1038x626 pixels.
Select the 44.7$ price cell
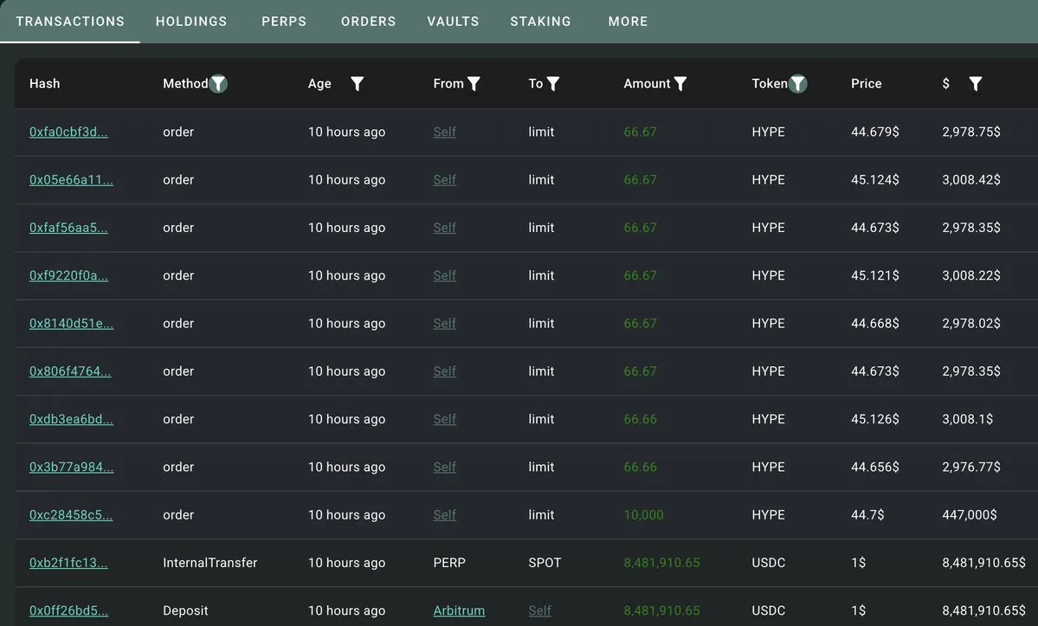[x=867, y=515]
